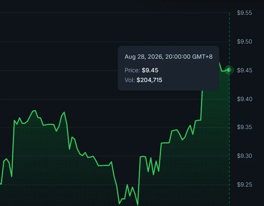Image resolution: width=264 pixels, height=206 pixels.
Task: Click the line plateau just below $9.30
Action: 104,166
